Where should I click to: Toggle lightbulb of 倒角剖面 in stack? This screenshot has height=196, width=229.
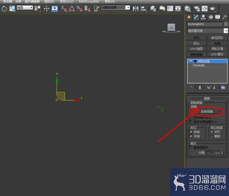click(x=191, y=61)
